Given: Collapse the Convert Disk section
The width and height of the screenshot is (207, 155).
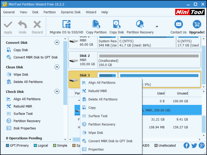Looking at the screenshot, I should tap(57, 43).
